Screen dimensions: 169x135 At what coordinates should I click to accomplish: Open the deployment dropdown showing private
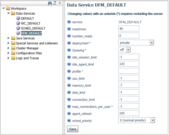[x=136, y=43]
